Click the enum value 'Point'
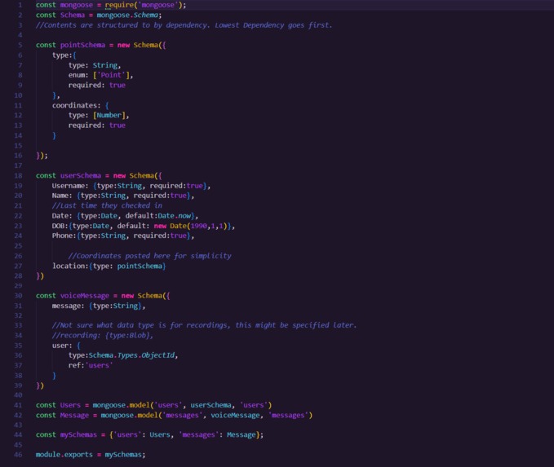554x467 pixels. [x=111, y=75]
